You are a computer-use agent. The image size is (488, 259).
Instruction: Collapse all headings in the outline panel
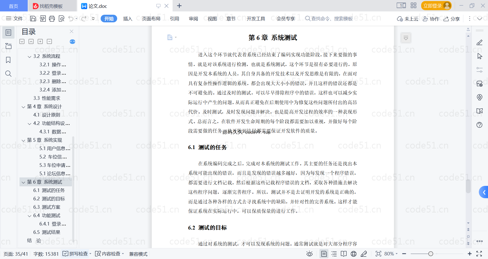[31, 41]
